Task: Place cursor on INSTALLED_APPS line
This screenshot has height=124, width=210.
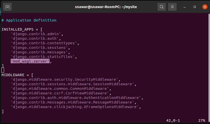Action: 22,29
